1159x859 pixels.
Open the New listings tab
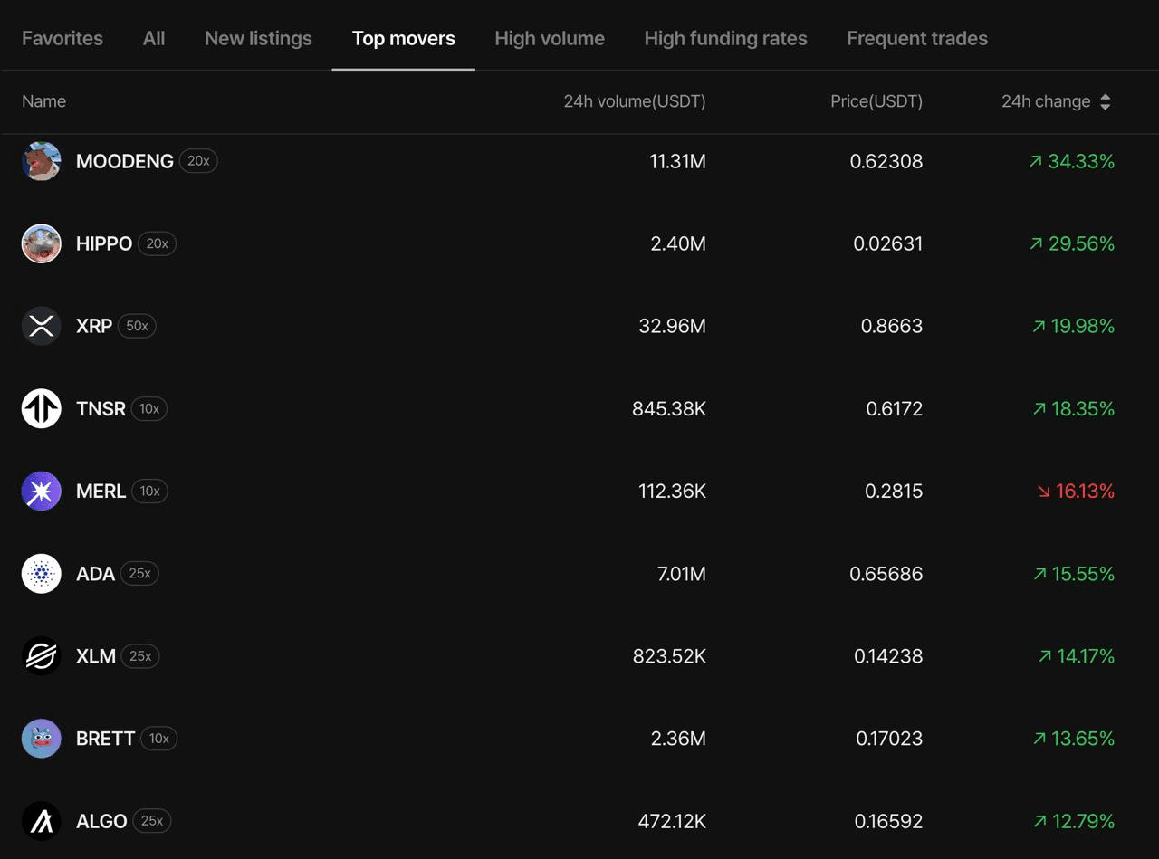coord(258,38)
